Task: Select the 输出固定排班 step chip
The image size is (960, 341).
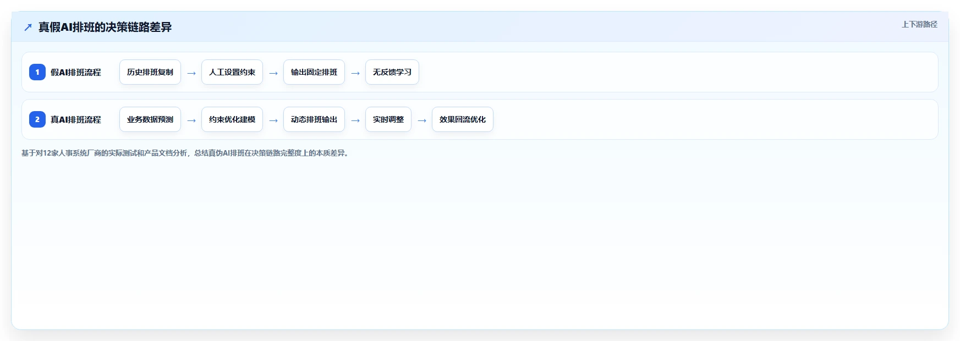Action: 314,72
